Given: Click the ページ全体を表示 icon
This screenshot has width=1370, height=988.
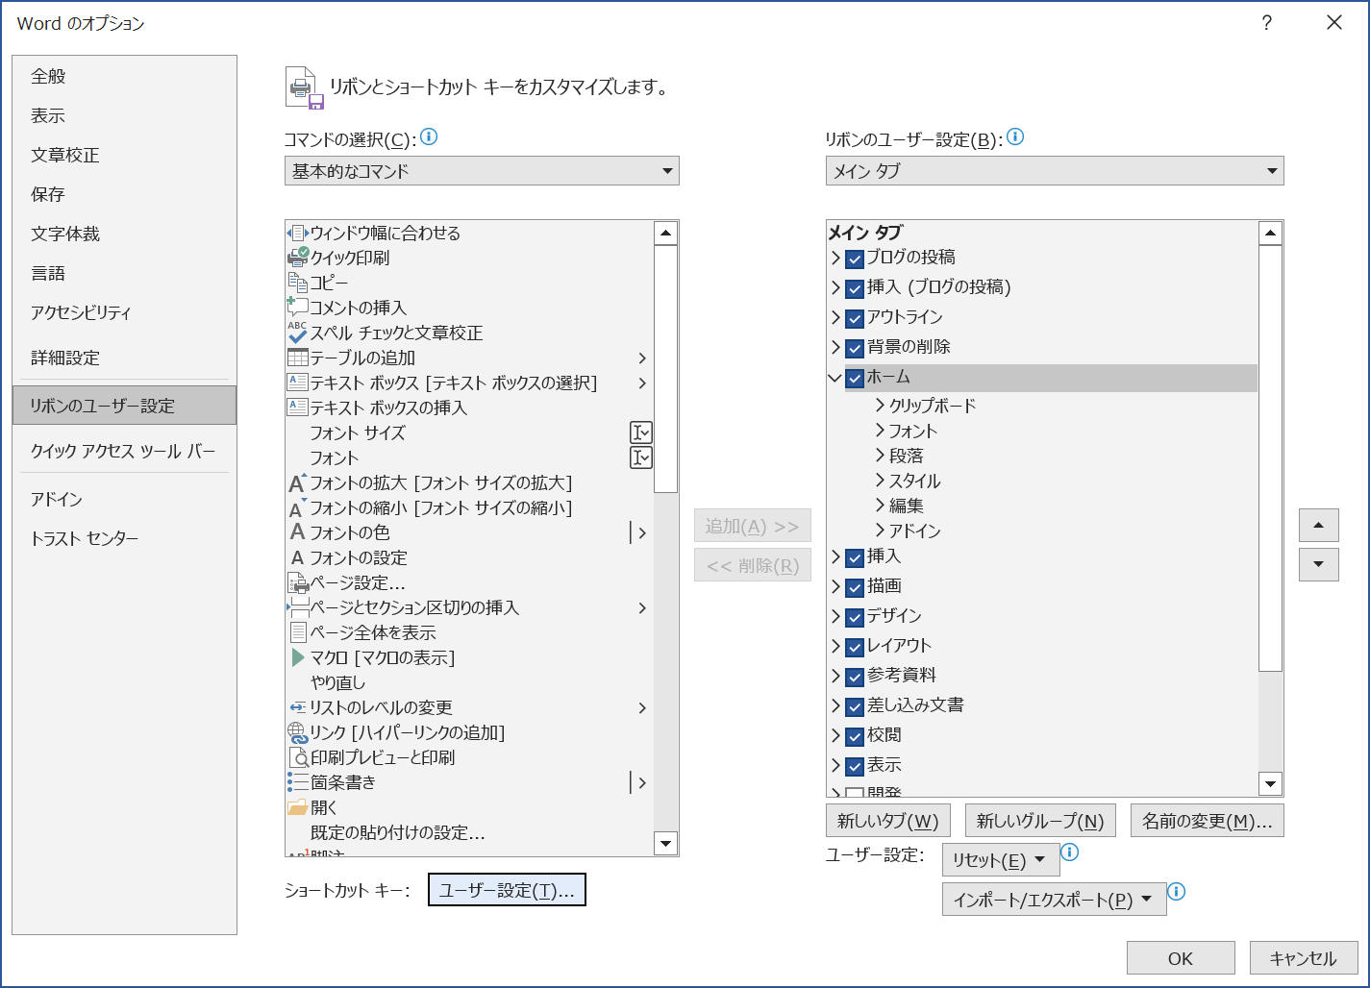Looking at the screenshot, I should click(x=298, y=632).
